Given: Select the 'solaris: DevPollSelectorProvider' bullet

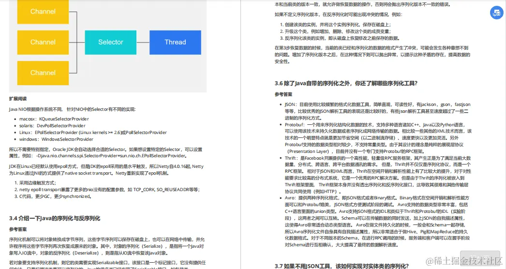Looking at the screenshot, I should pos(52,126).
